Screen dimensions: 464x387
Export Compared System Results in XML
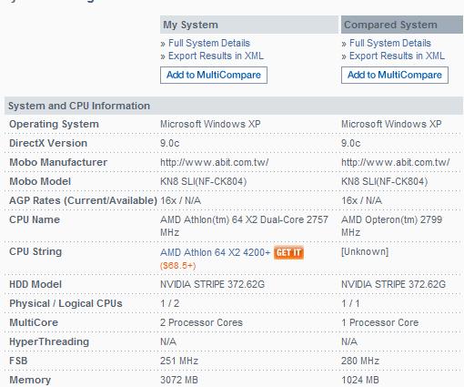(397, 56)
